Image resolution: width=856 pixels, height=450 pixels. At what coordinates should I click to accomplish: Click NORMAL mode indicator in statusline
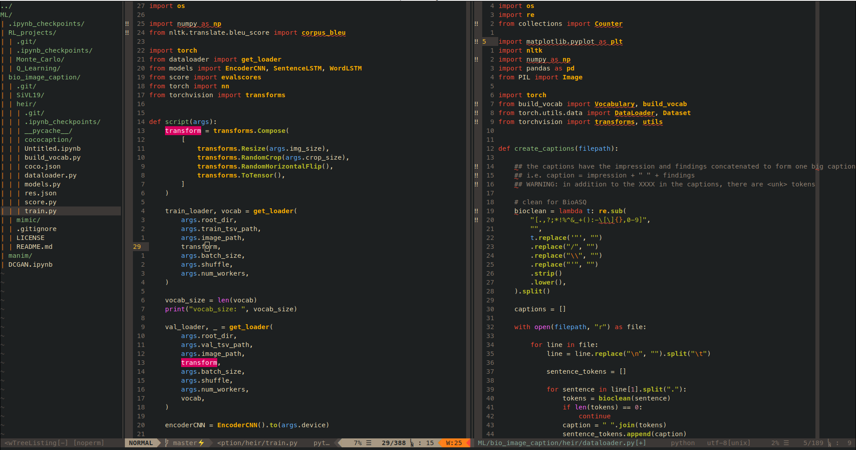141,443
